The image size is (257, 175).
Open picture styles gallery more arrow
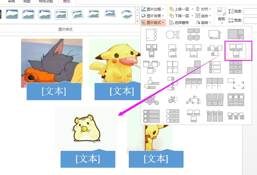(x=137, y=21)
